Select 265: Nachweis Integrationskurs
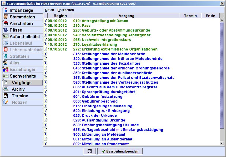 coord(102,40)
